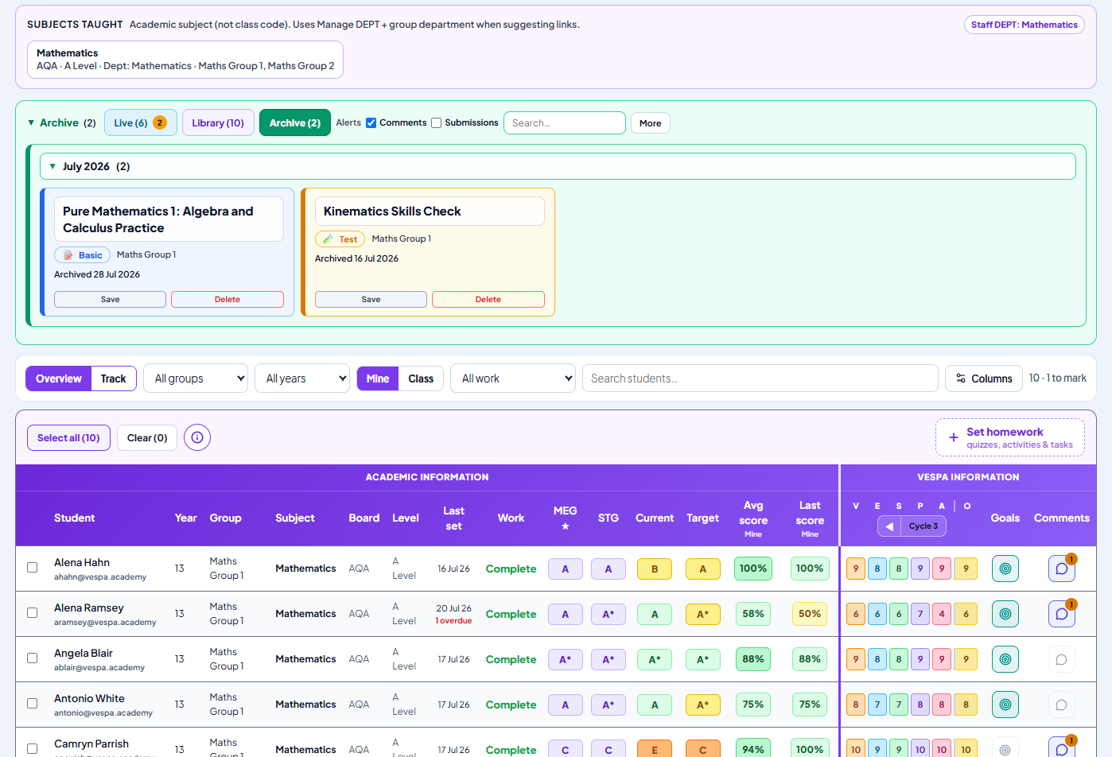This screenshot has height=757, width=1112.
Task: Click the info circle icon beside Clear
Action: (x=197, y=437)
